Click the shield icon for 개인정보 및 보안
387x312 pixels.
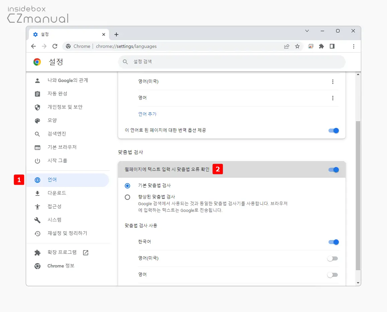37,107
